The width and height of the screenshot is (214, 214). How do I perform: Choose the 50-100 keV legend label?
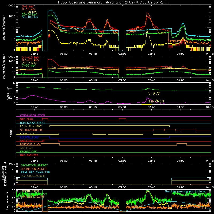click(30, 17)
